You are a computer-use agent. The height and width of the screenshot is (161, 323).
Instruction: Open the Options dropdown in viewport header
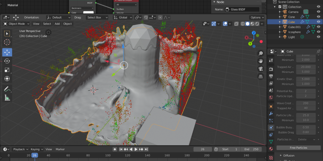click(257, 18)
